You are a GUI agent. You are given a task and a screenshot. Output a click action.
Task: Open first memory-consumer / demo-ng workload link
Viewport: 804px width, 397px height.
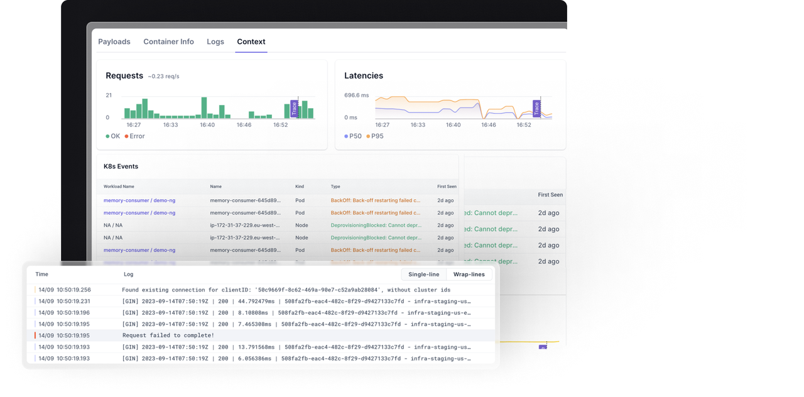[x=139, y=200]
